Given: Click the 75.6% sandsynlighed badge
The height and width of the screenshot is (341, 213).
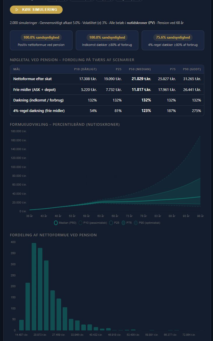Looking at the screenshot, I should pos(173,37).
